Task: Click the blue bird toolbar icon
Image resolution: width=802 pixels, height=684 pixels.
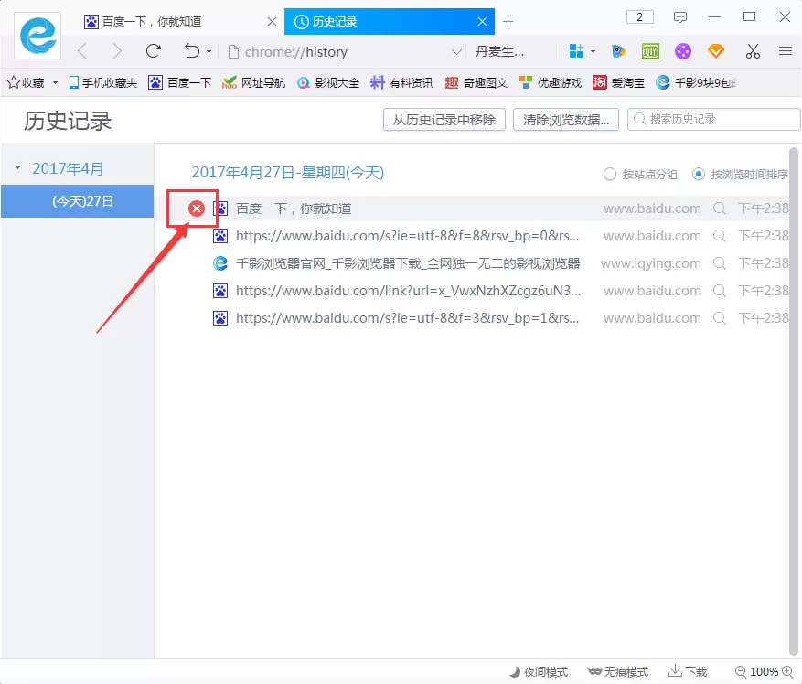Action: tap(618, 51)
